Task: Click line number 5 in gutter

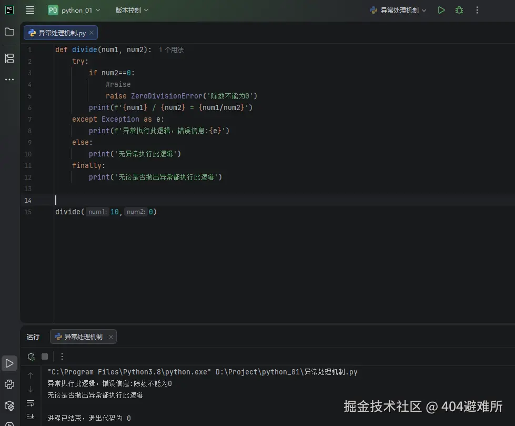Action: (x=29, y=96)
